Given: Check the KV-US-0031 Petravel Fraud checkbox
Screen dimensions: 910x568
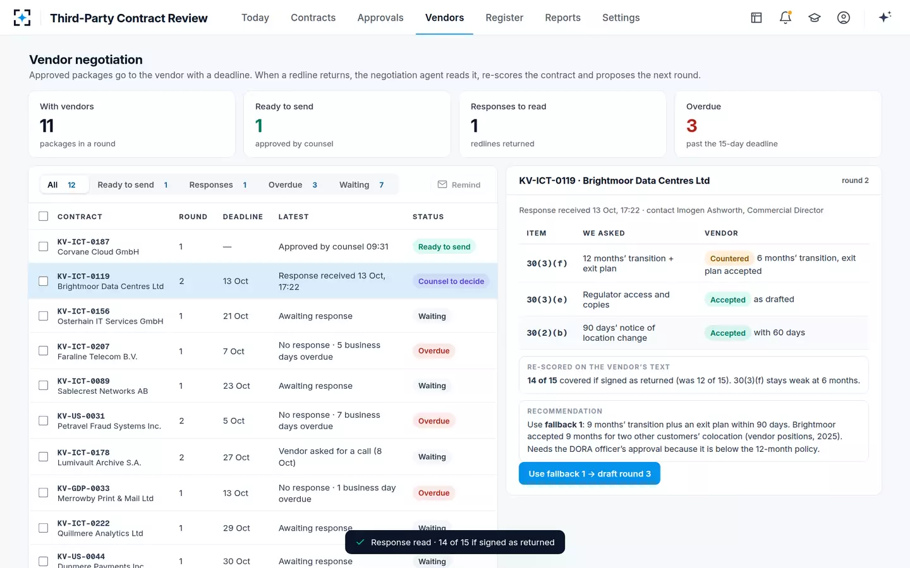Looking at the screenshot, I should [x=44, y=421].
